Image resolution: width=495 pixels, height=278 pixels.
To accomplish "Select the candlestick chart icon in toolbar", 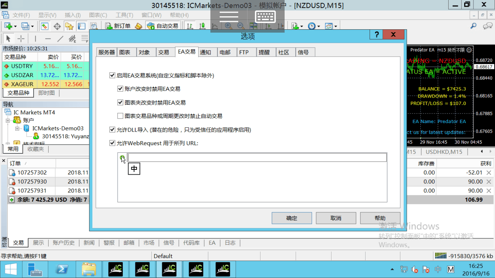I will [x=202, y=26].
